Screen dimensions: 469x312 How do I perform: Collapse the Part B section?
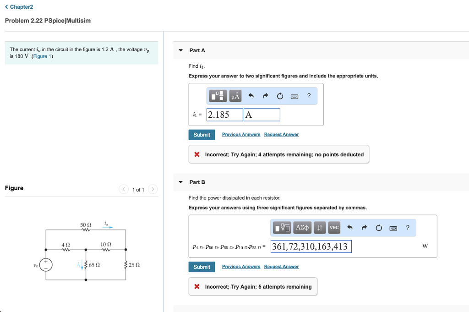click(x=180, y=182)
